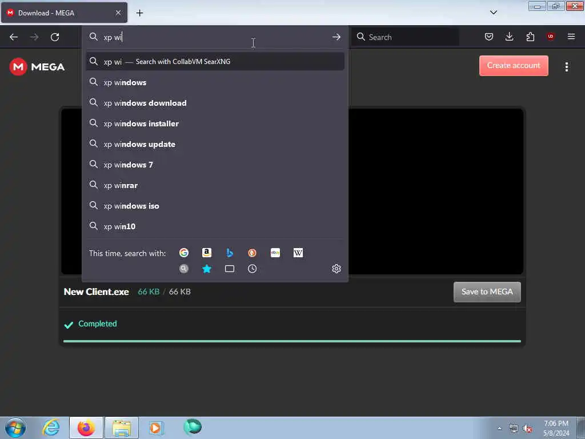
Task: Select suggestion 'xp win10'
Action: click(x=215, y=226)
